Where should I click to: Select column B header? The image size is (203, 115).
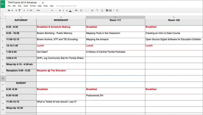tap(61, 17)
